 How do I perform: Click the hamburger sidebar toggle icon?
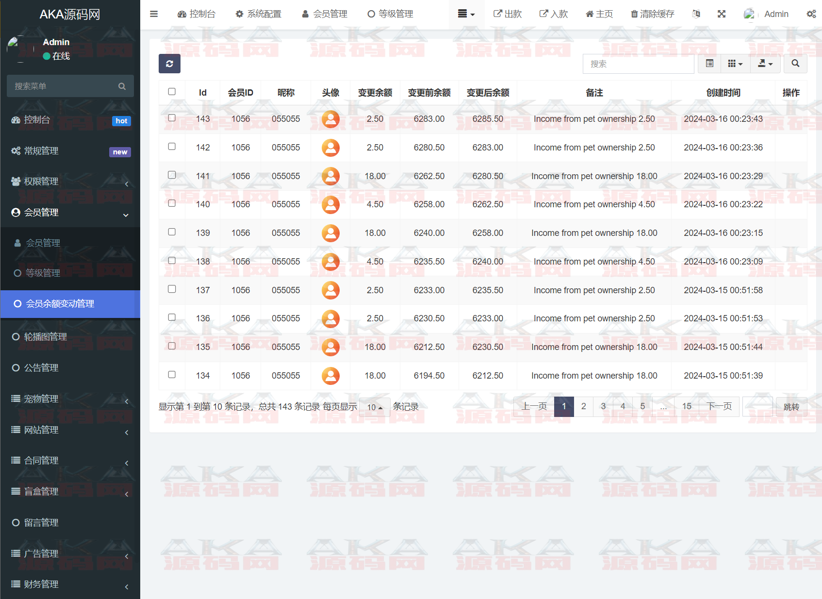click(154, 14)
